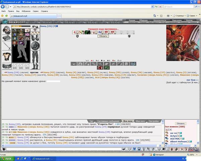Viewport: 201px width, 161px height.
Task: Use the second red heart scroll
Action: click(x=113, y=32)
